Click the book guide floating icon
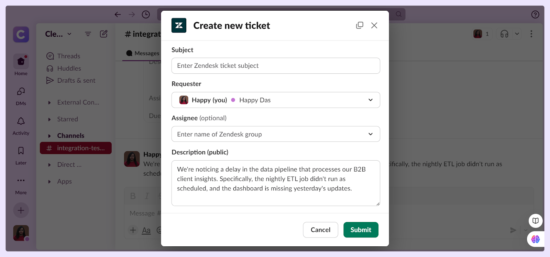Image resolution: width=550 pixels, height=257 pixels. [x=536, y=221]
